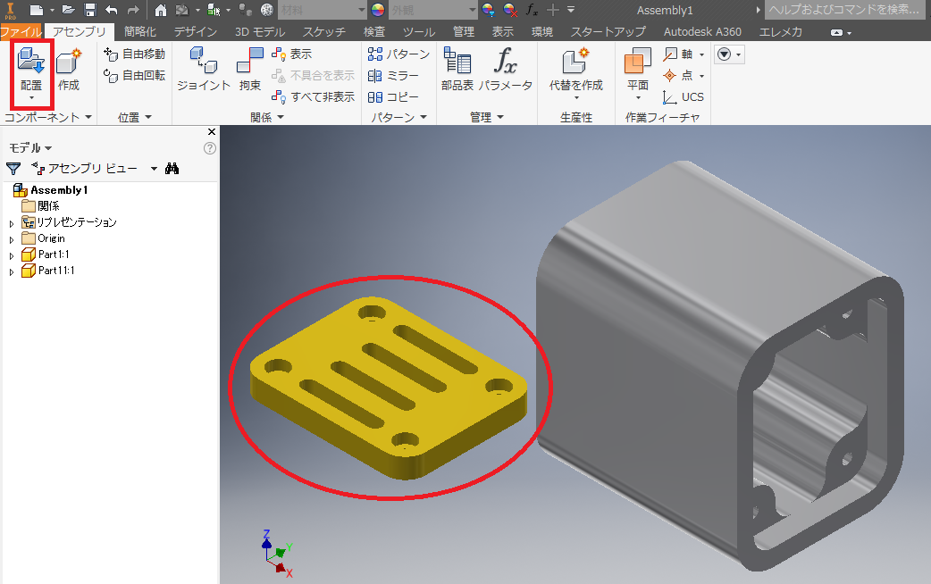Click the 軸 work axis tool
This screenshot has width=931, height=584.
(x=679, y=54)
